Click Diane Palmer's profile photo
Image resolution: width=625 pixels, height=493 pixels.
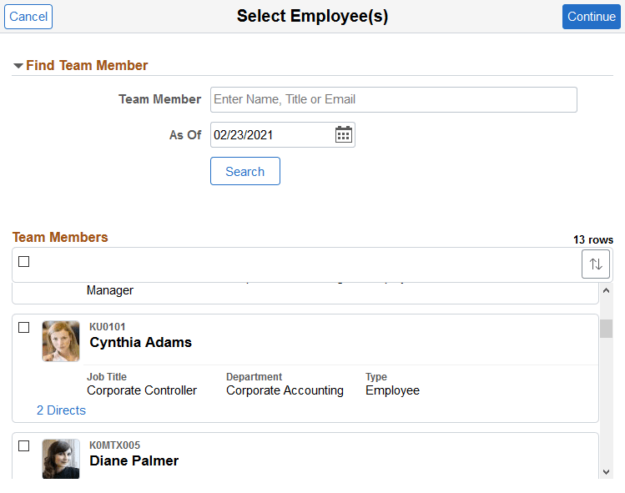(x=61, y=459)
